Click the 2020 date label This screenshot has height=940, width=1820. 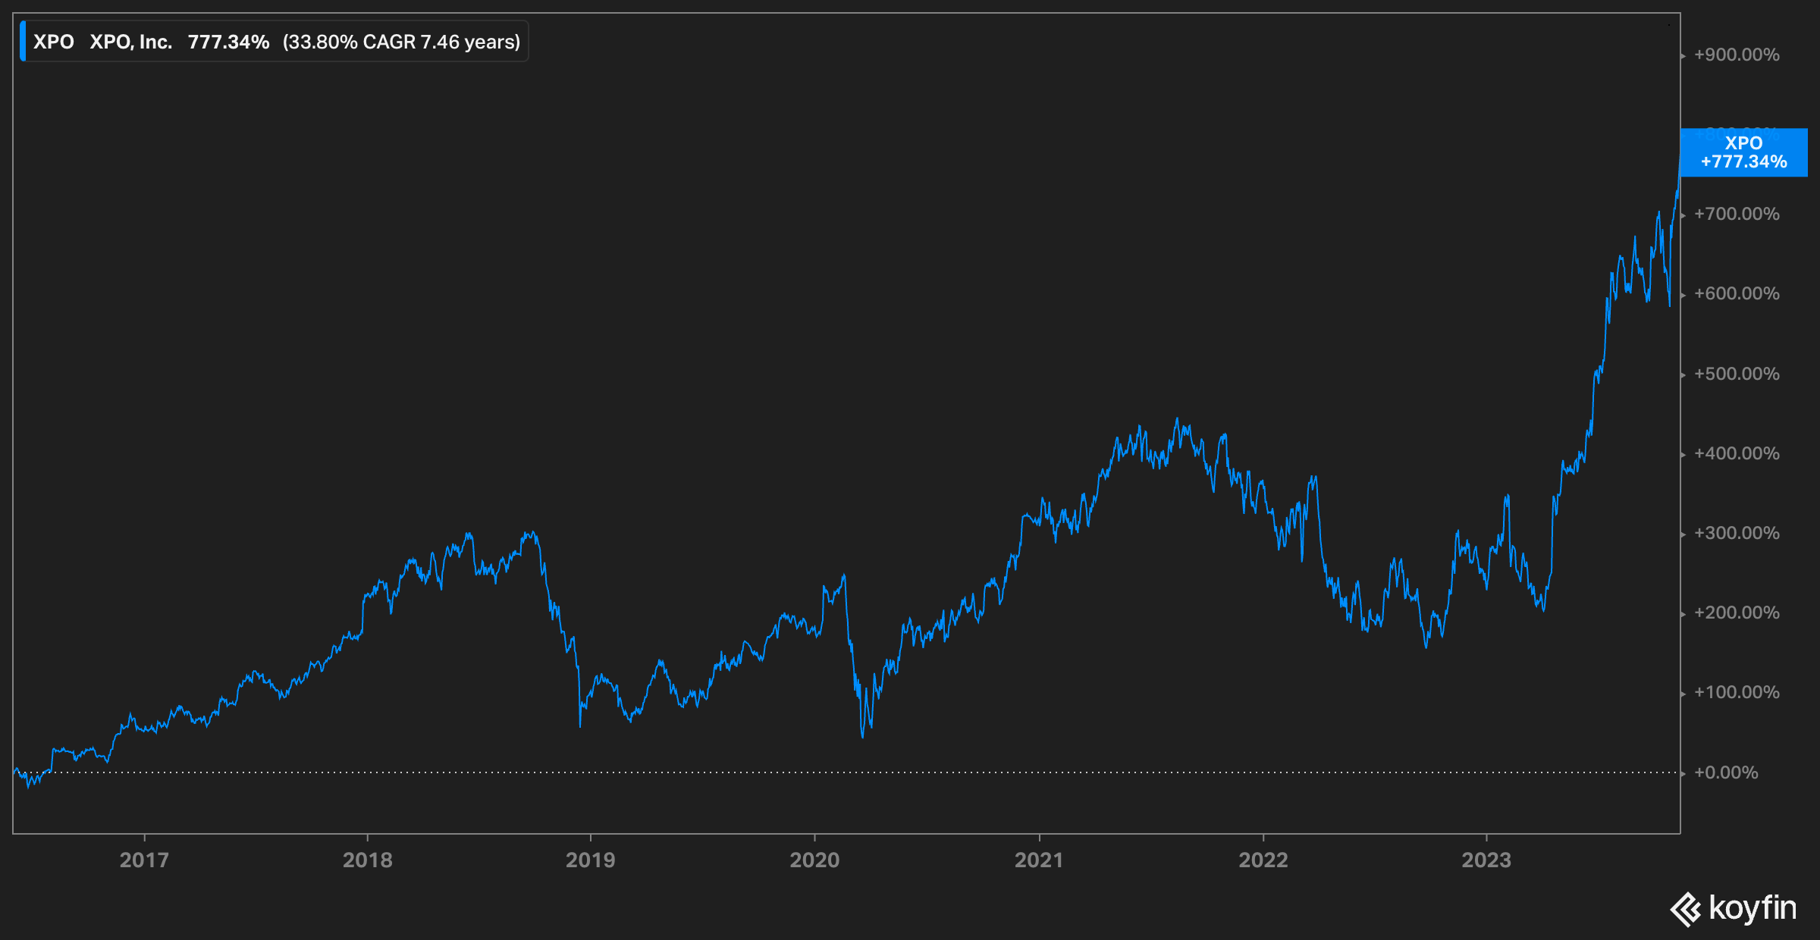(814, 860)
